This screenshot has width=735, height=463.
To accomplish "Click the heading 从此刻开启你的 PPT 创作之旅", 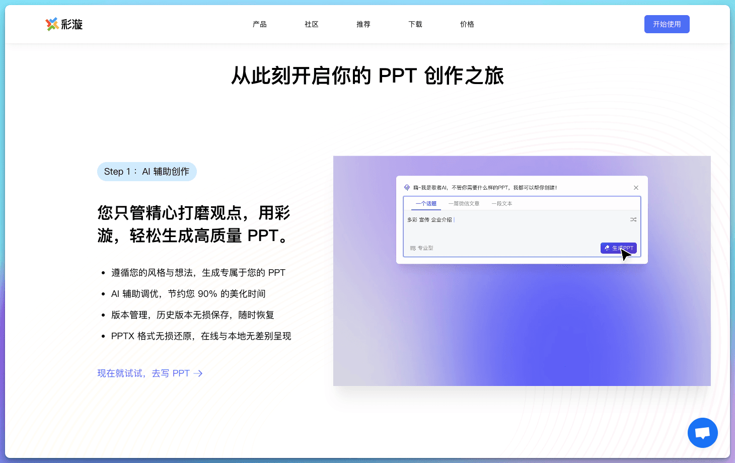I will point(367,76).
